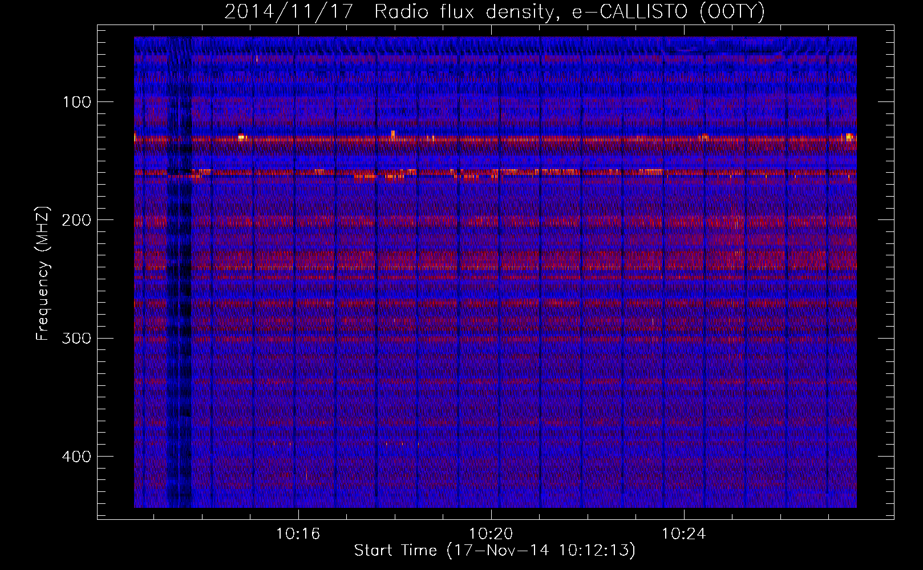
Task: Click the 'Start Time (17-Nov-14 10:12:13)' label
Action: click(x=495, y=551)
